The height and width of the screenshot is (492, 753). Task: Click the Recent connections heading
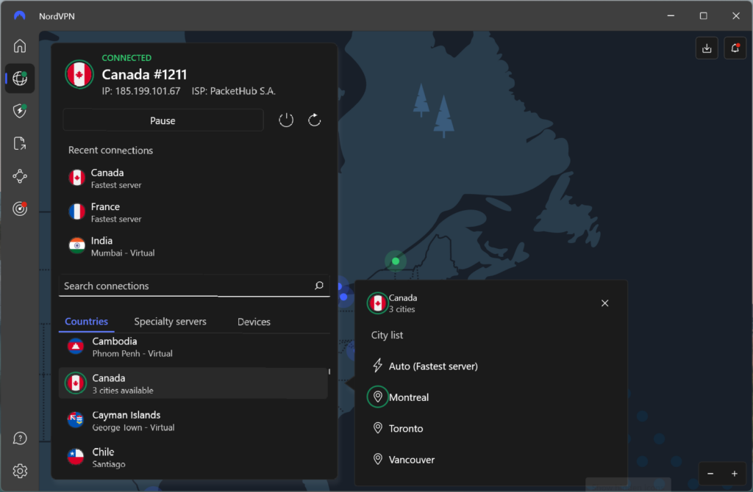110,150
